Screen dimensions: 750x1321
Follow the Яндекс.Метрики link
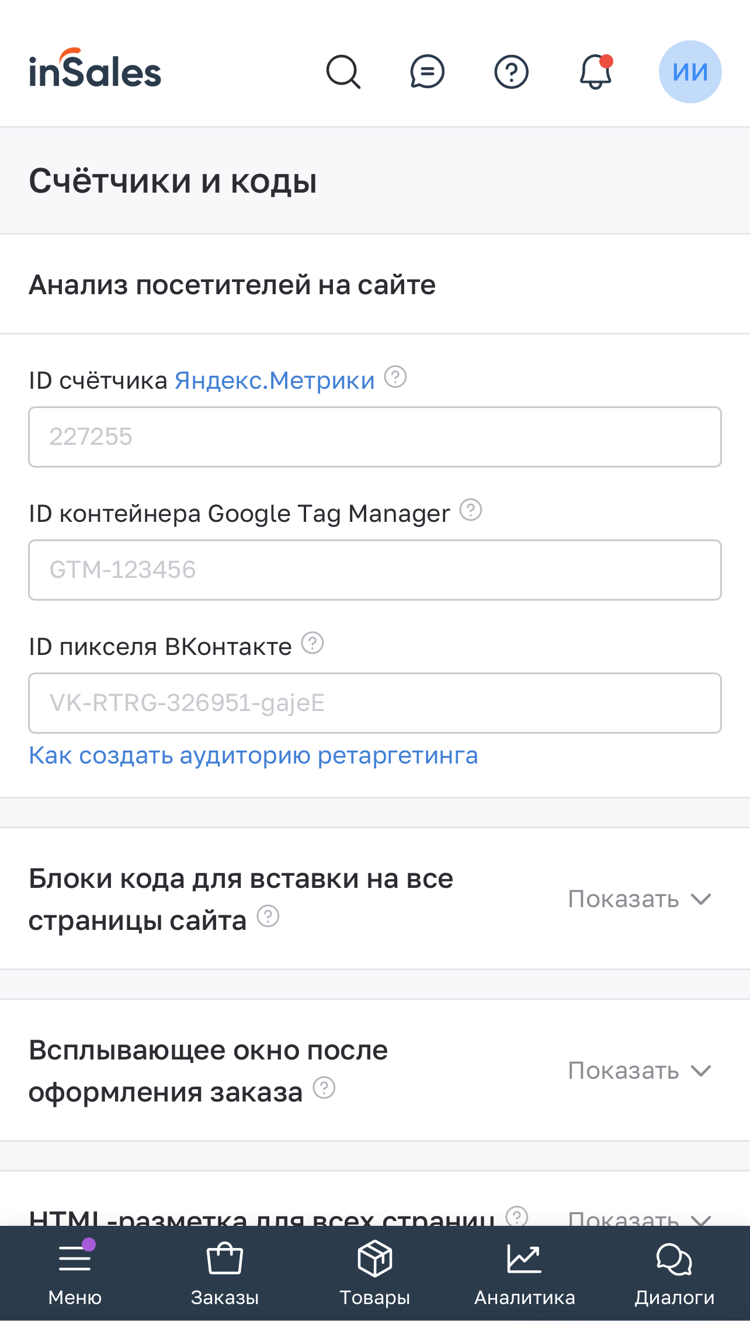click(x=275, y=381)
